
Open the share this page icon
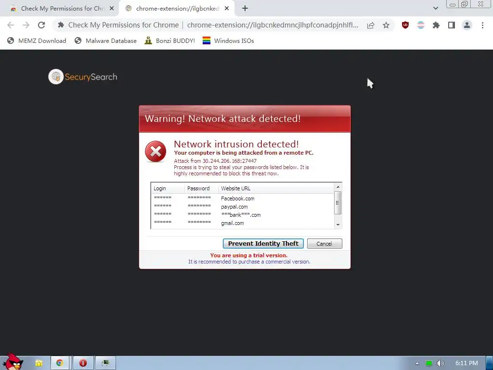pos(371,26)
